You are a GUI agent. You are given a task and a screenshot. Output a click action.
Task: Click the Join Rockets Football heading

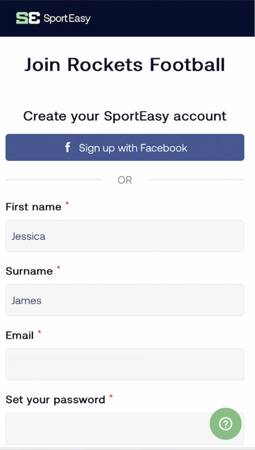click(x=125, y=65)
